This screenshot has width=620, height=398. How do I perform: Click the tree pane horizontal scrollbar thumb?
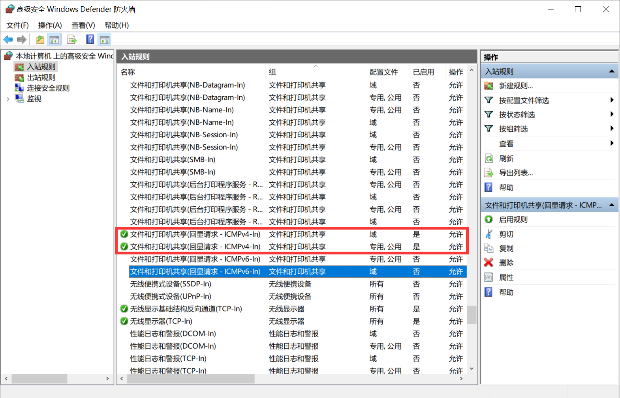(x=39, y=379)
